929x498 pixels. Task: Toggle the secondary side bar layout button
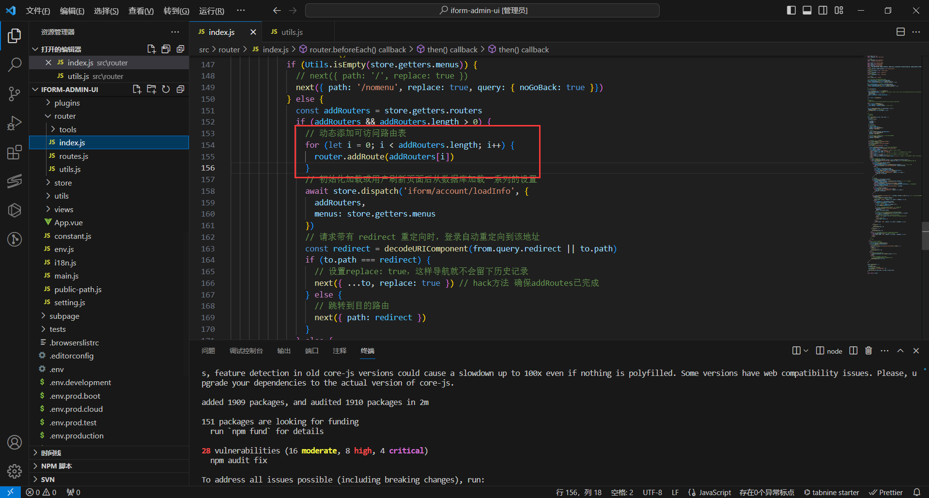pos(823,10)
